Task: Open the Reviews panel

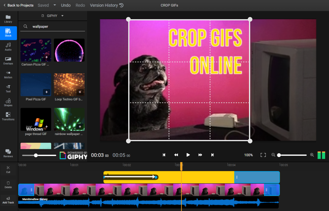Action: pyautogui.click(x=8, y=153)
